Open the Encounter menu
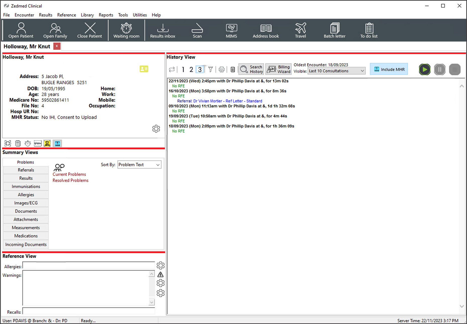The height and width of the screenshot is (324, 467). tap(24, 15)
